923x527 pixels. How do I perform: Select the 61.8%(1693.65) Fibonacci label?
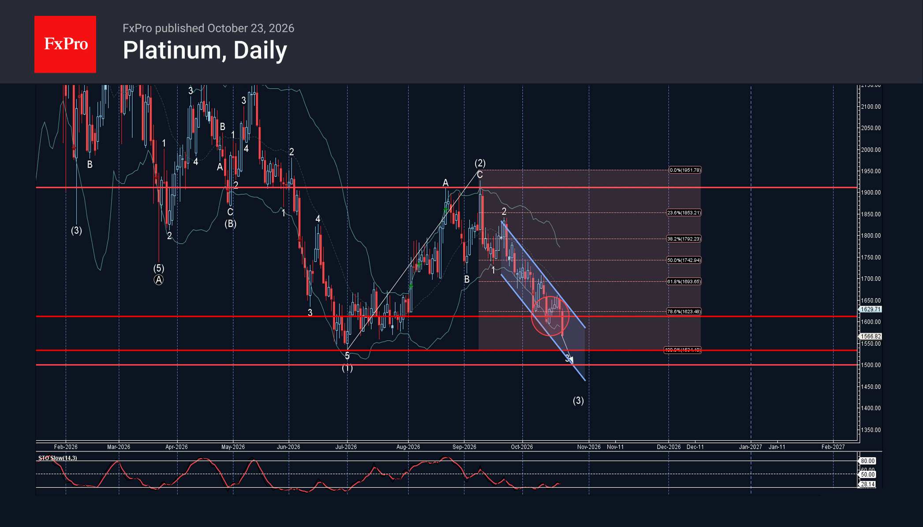point(684,282)
